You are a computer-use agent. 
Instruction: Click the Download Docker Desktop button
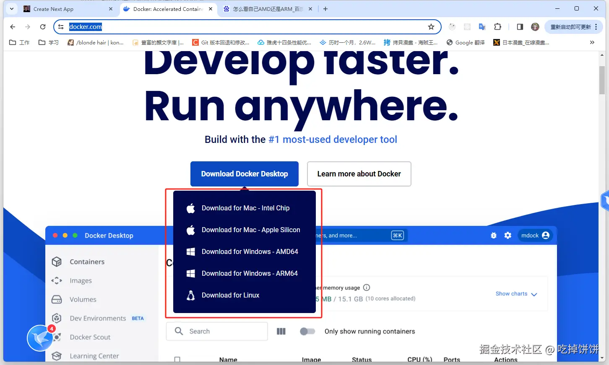tap(245, 174)
